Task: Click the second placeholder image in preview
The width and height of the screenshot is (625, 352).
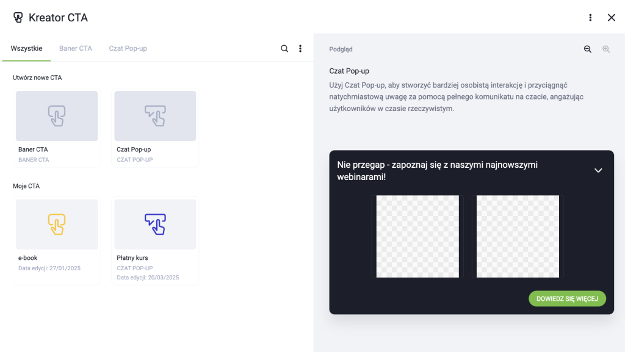Action: click(x=518, y=237)
